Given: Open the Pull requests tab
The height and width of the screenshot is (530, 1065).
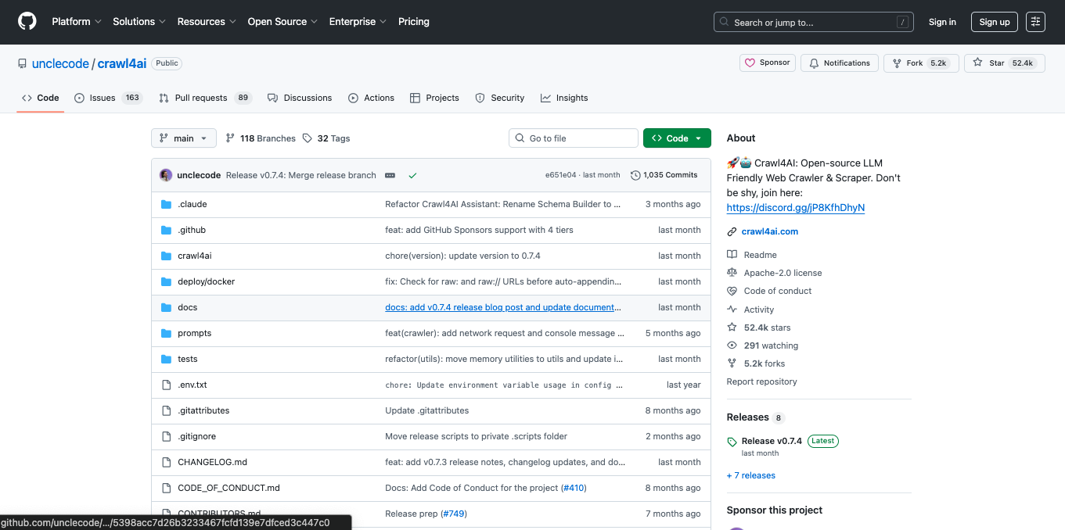Looking at the screenshot, I should tap(200, 98).
